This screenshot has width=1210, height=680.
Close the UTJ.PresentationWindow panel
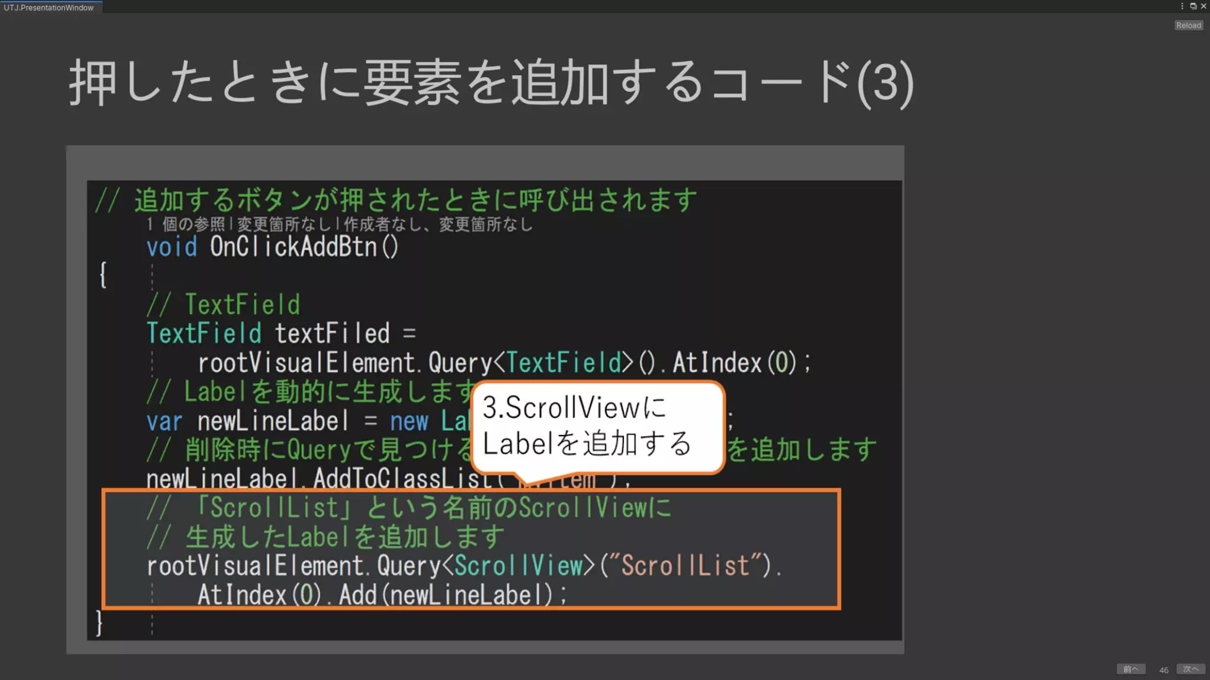1204,6
